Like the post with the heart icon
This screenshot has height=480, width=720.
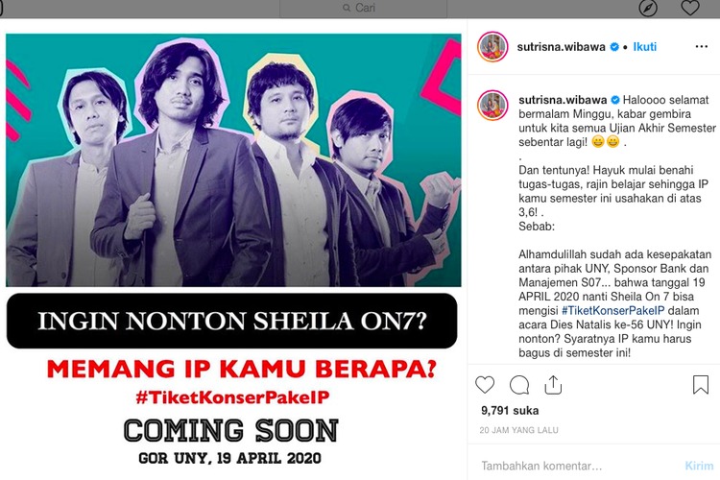point(485,384)
